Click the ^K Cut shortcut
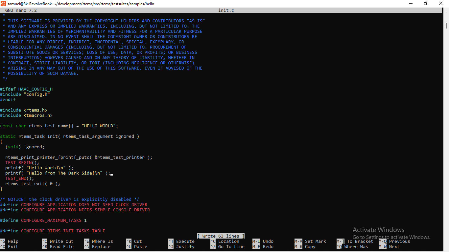The width and height of the screenshot is (449, 252). 134,241
